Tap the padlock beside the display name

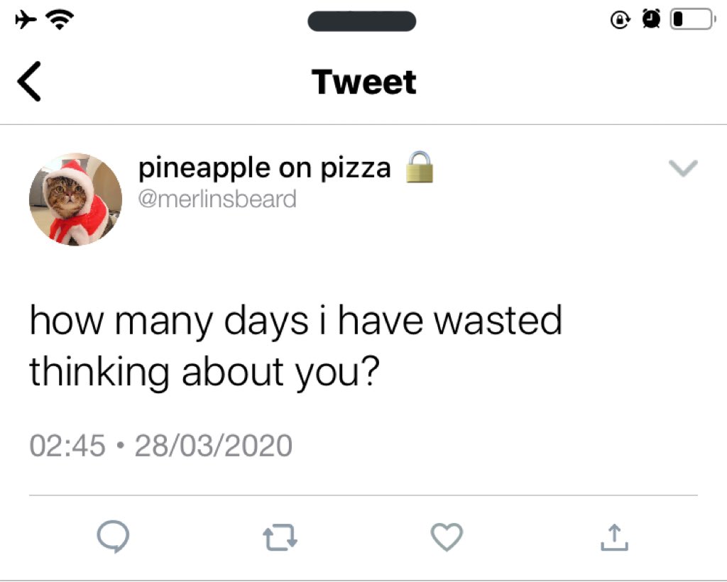click(x=419, y=168)
